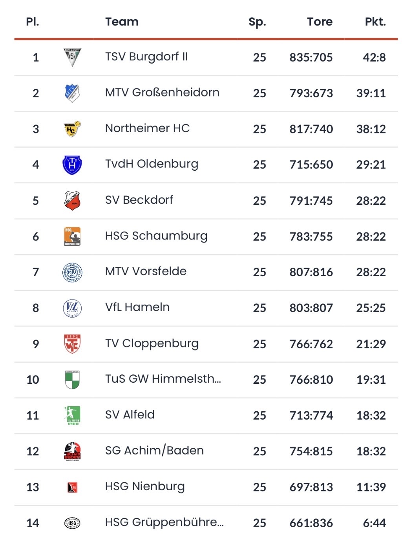Click the Sp. column header
The height and width of the screenshot is (542, 411).
point(257,22)
